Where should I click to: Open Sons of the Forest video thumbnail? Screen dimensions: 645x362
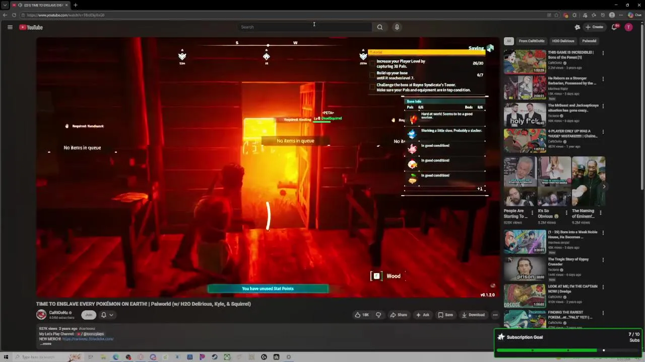pos(525,61)
